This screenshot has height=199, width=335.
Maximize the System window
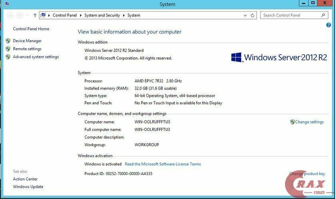pos(313,3)
